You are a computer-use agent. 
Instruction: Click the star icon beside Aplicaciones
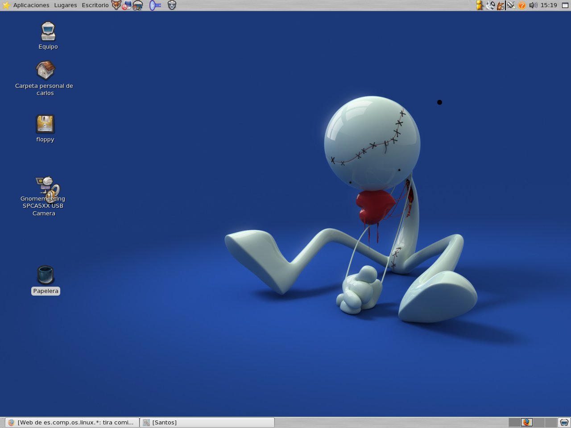6,5
